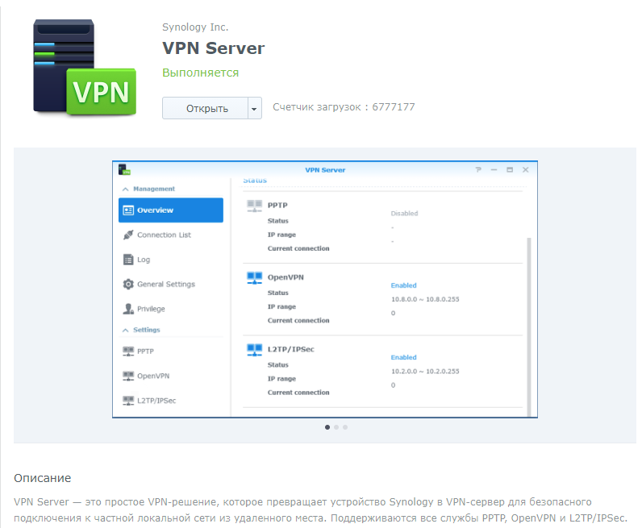Click the OpenVPN Enabled status text

403,285
